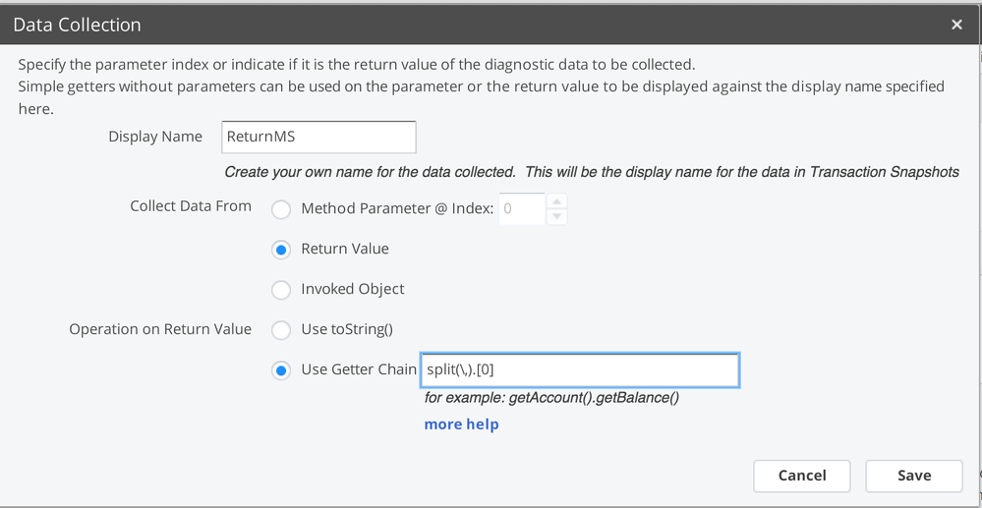Click the Data Collection dialog title
Screen dimensions: 982x508
pyautogui.click(x=77, y=26)
